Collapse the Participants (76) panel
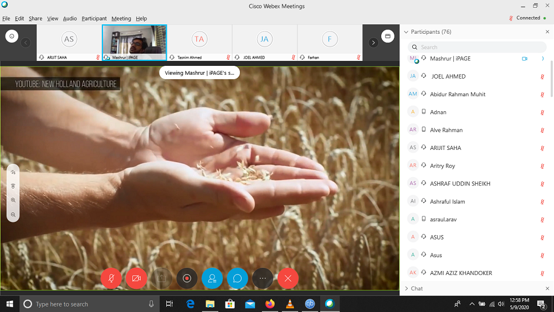Viewport: 554px width, 312px height. [406, 32]
